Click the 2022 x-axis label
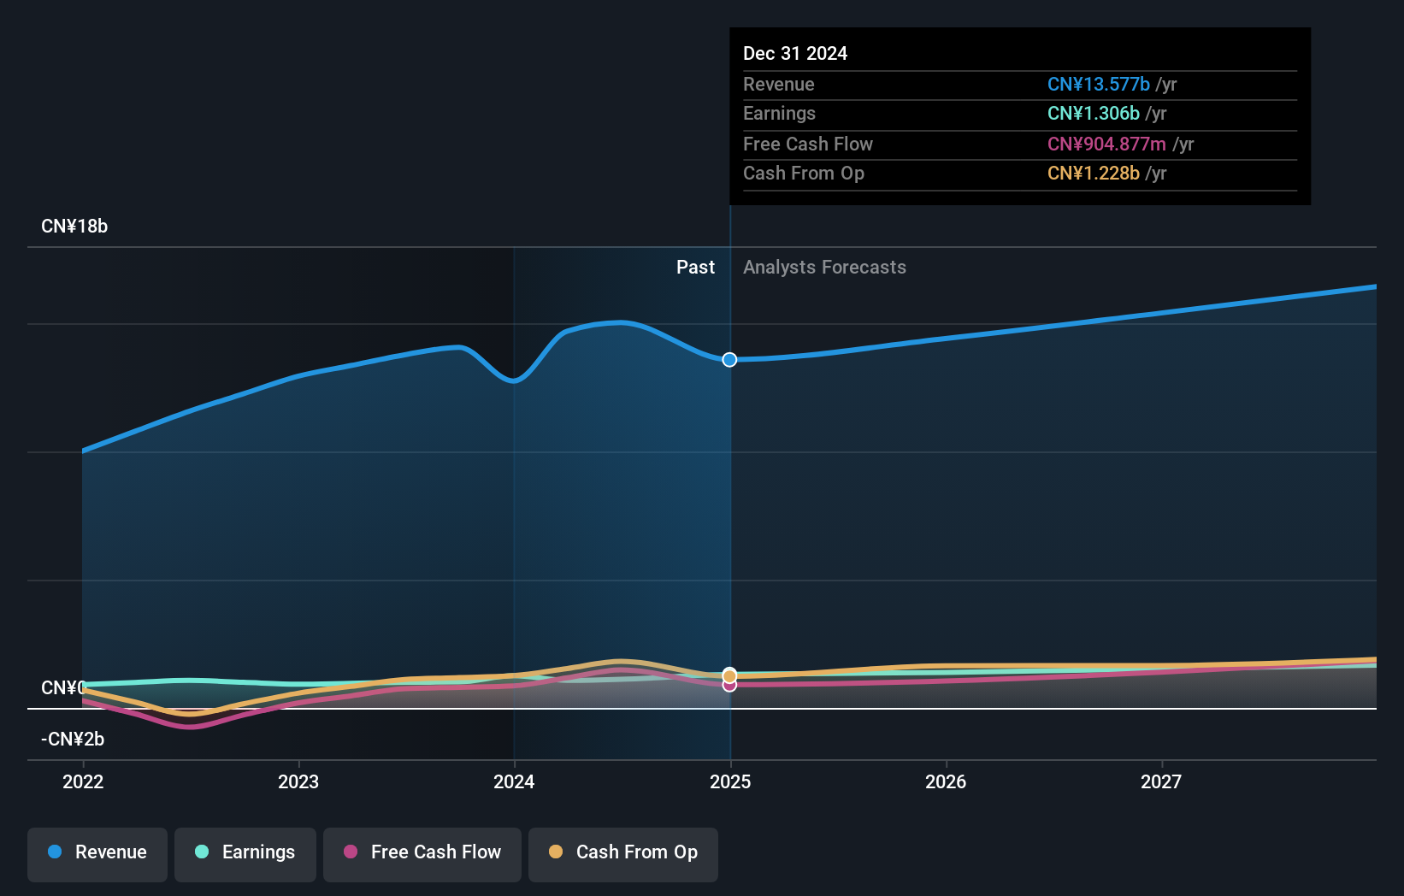 tap(83, 781)
